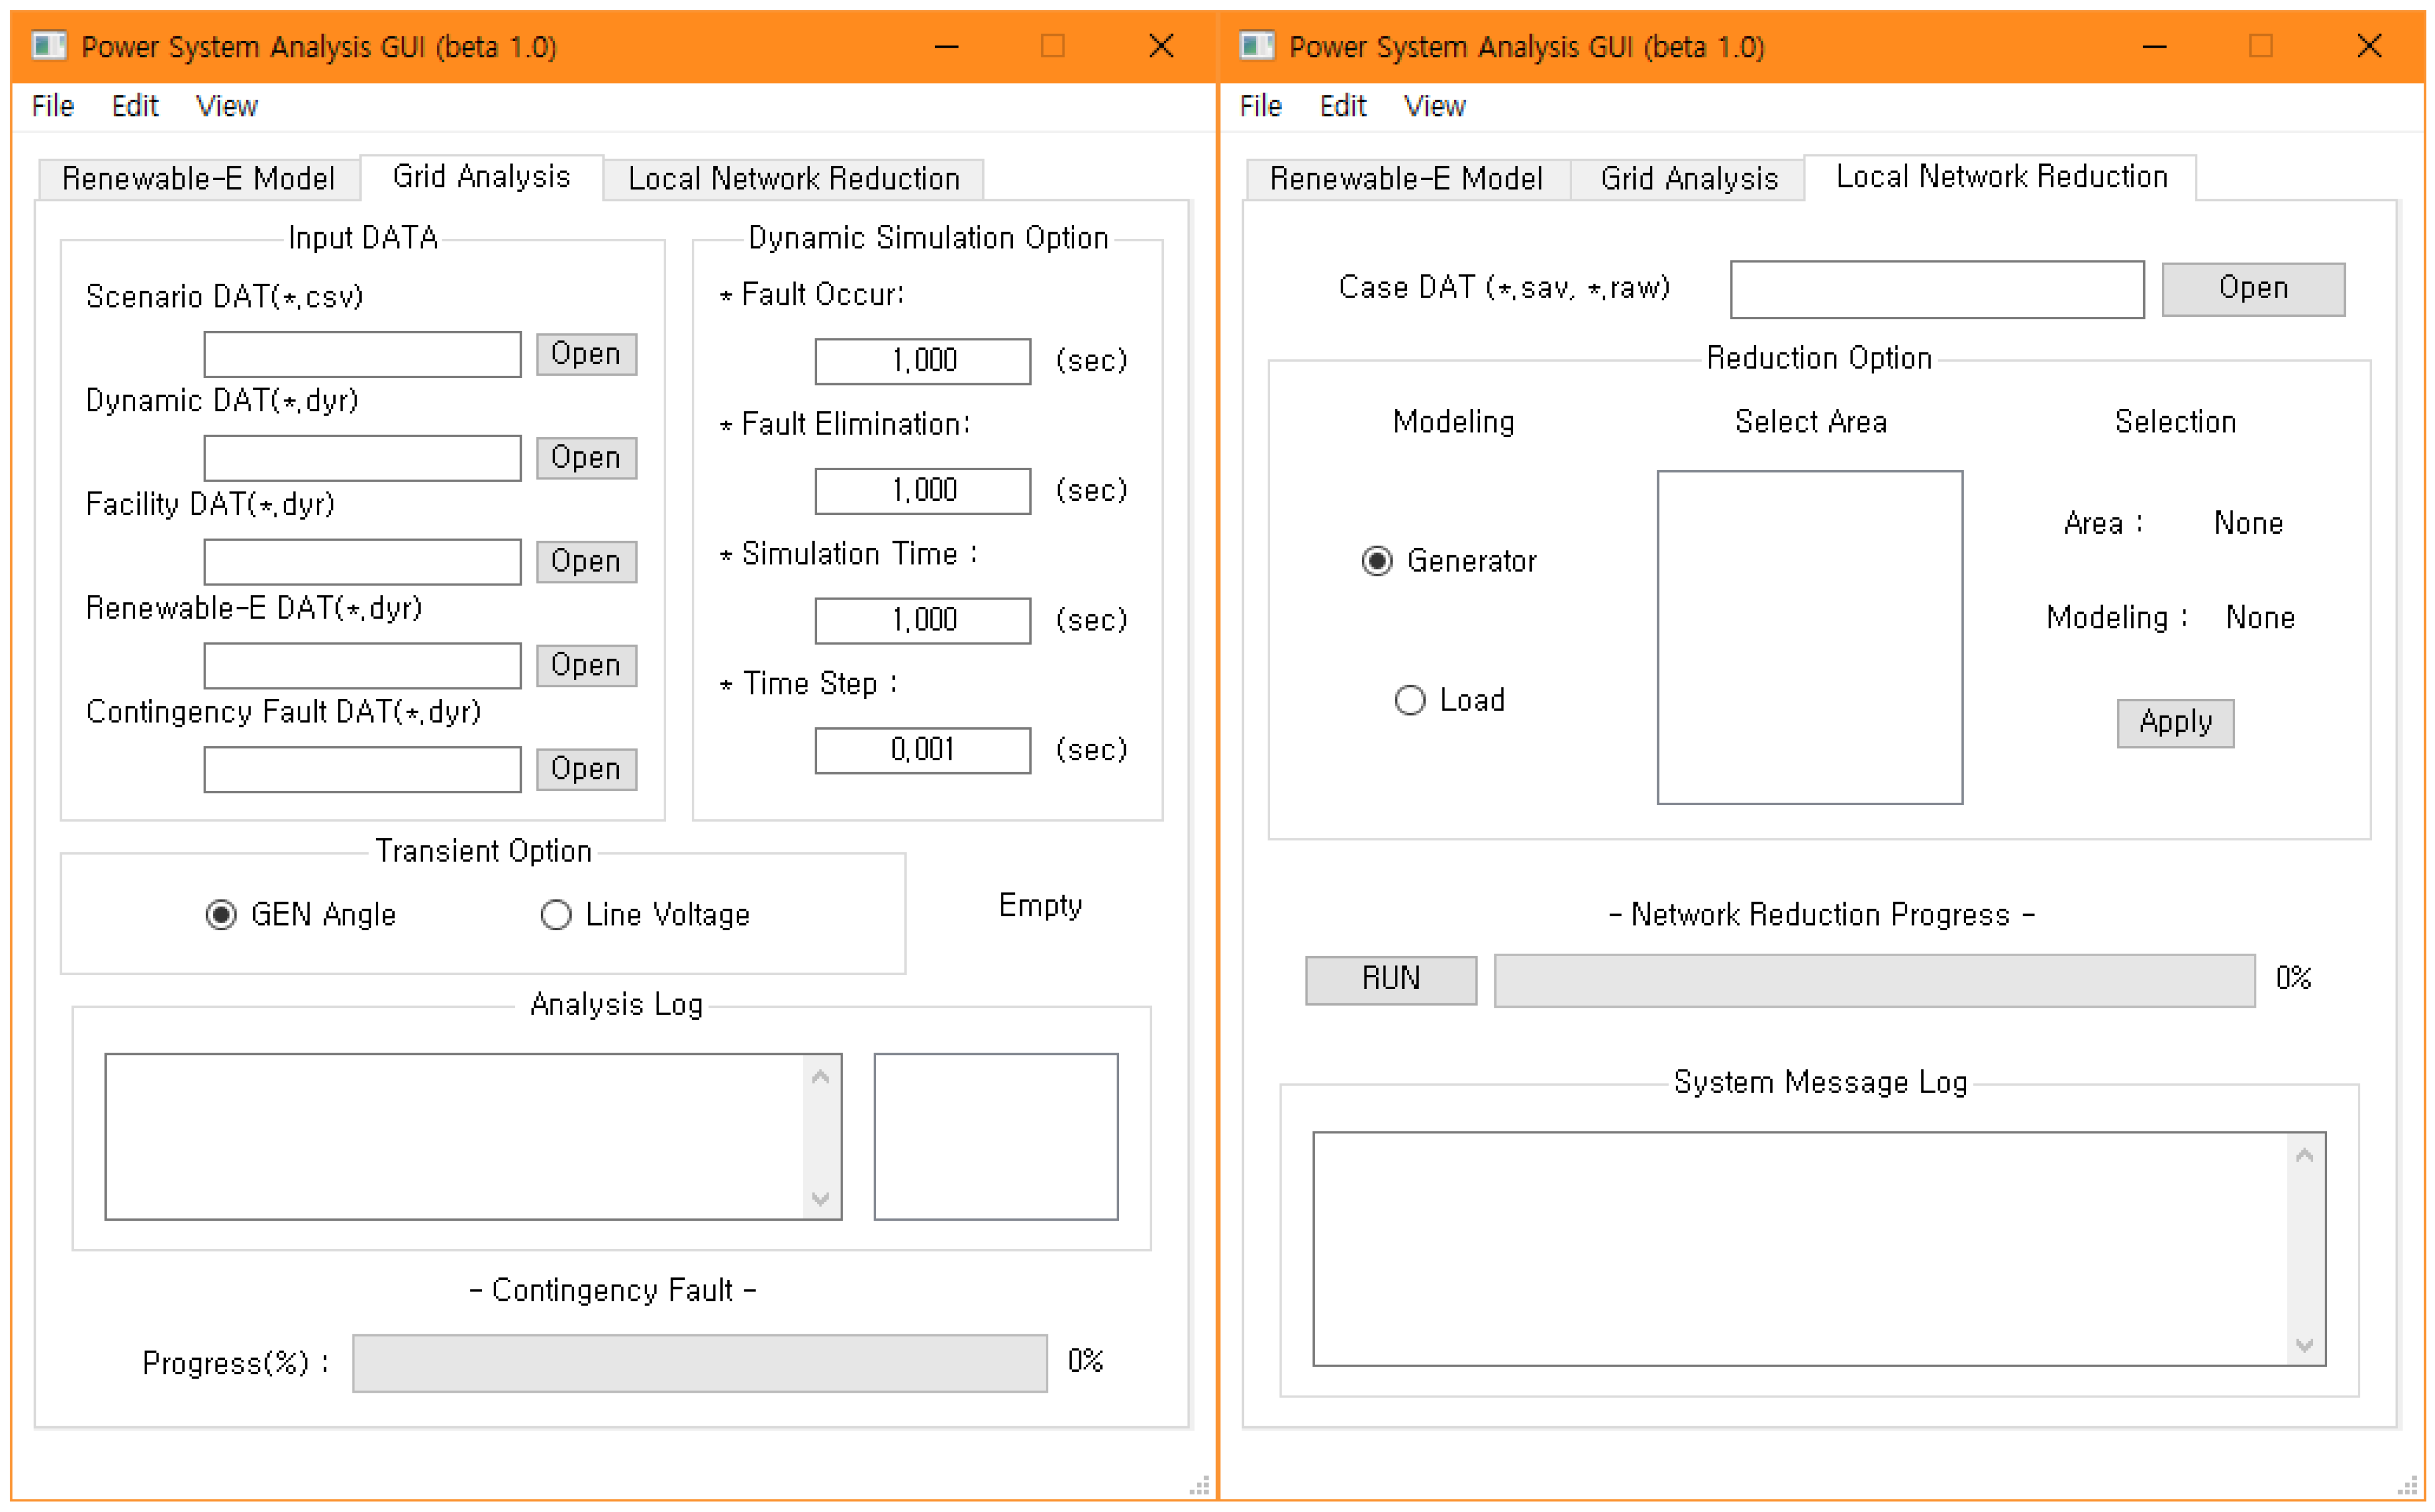Click the System Message Log down arrow

(x=2304, y=1345)
